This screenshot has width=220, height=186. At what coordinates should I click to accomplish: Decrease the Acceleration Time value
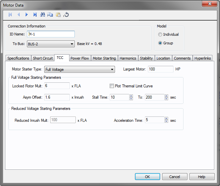click(166, 121)
